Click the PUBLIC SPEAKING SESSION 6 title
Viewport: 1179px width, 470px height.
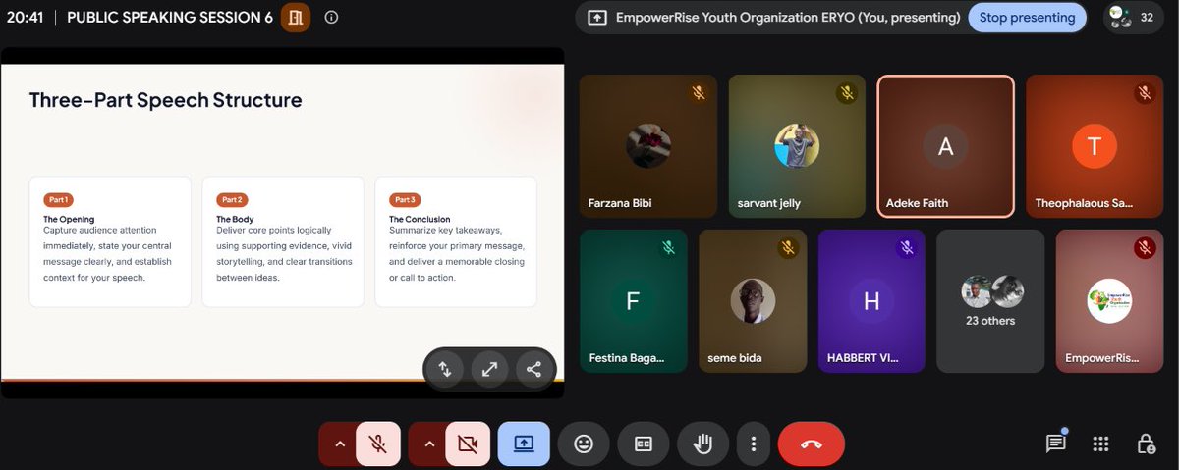tap(170, 17)
